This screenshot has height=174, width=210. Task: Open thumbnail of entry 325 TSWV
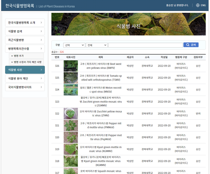click(x=71, y=78)
